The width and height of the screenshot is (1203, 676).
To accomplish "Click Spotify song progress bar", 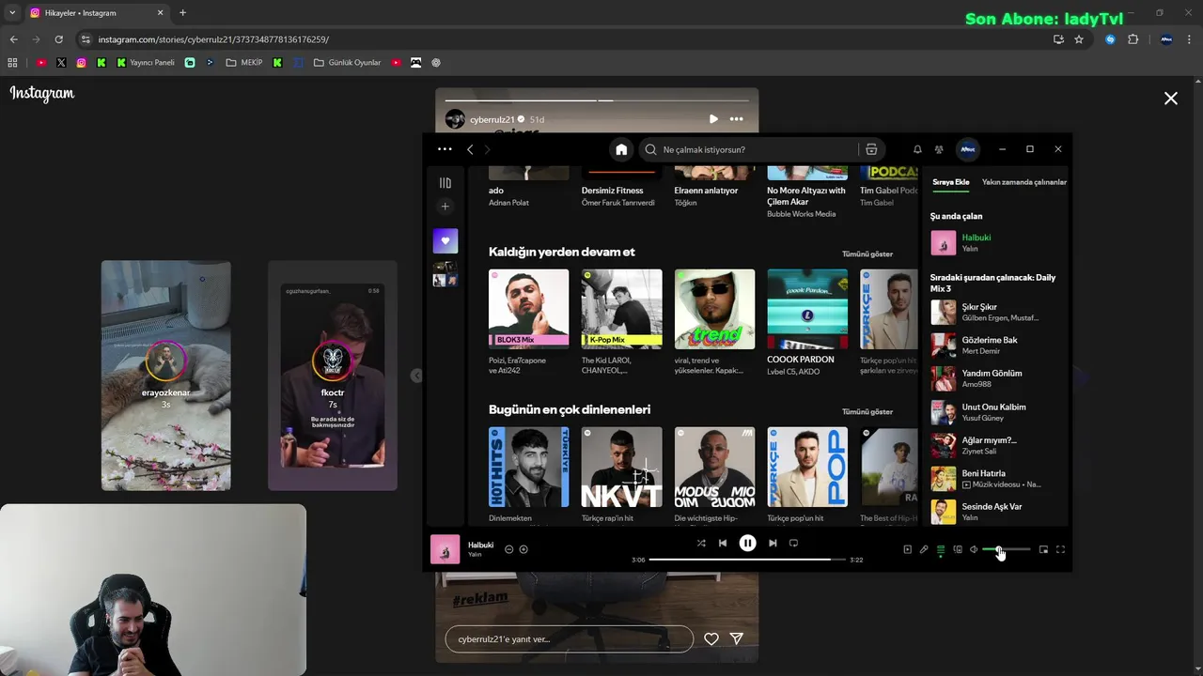I will point(747,560).
